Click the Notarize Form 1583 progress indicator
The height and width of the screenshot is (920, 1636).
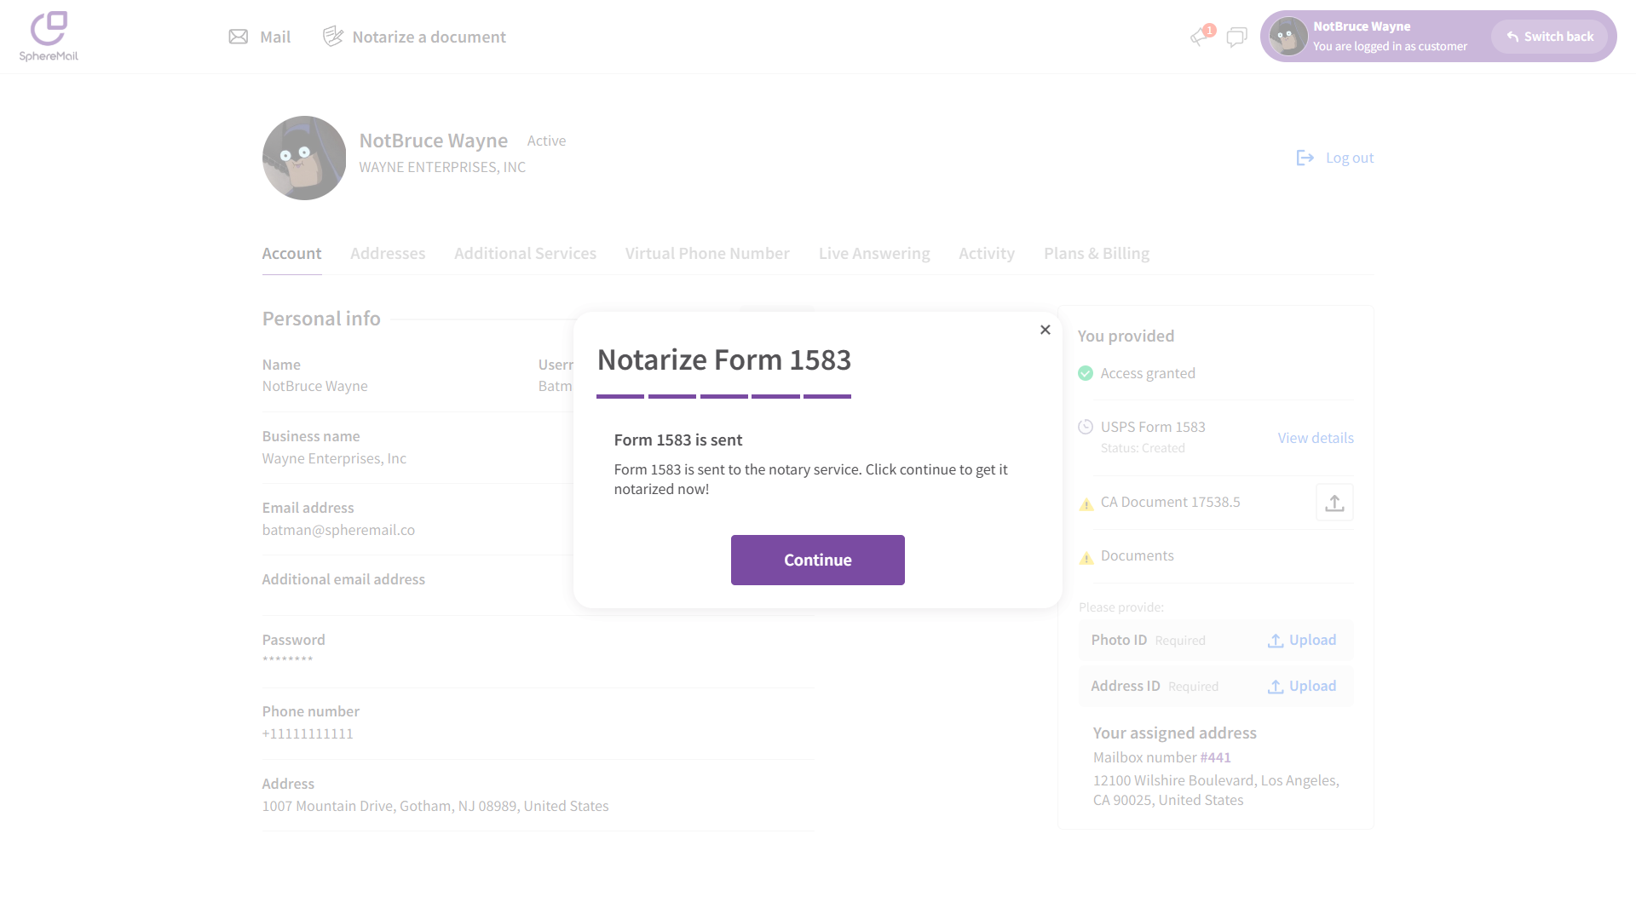(x=723, y=396)
